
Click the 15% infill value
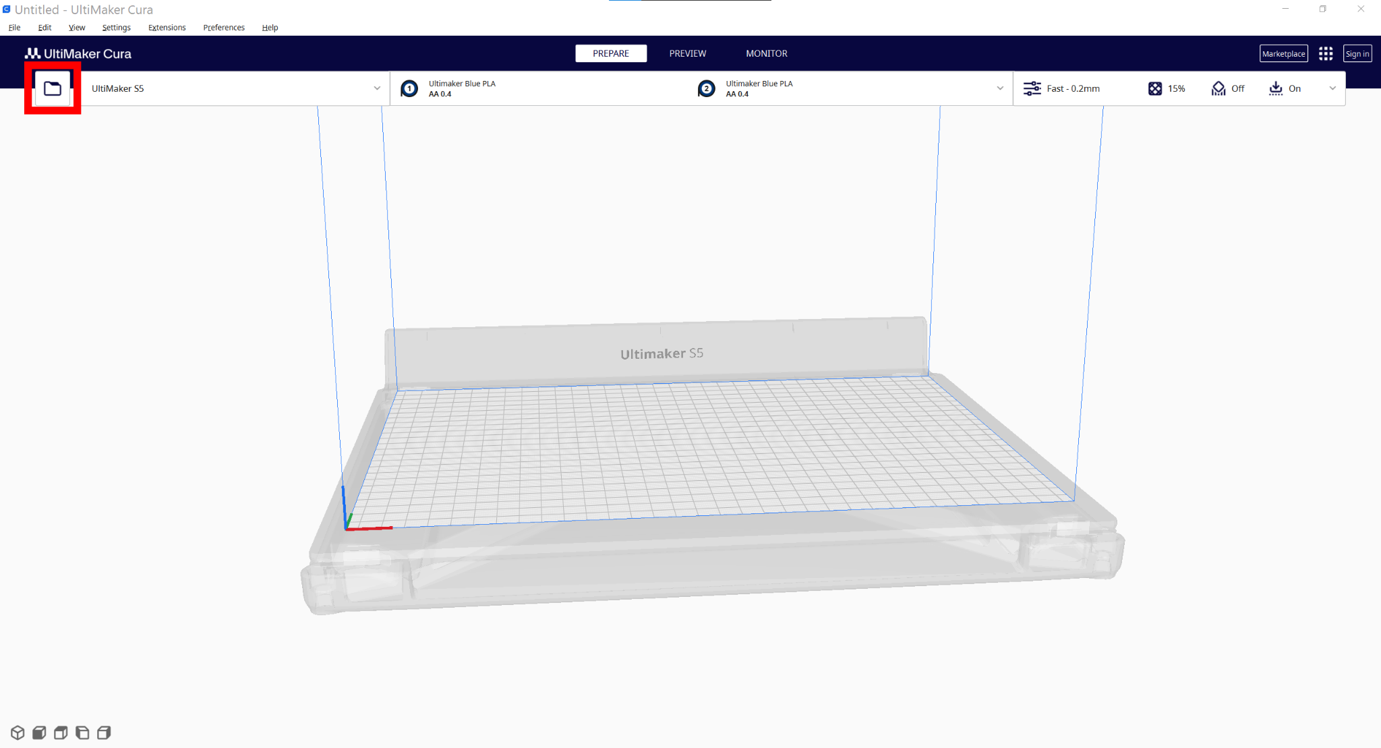tap(1176, 88)
